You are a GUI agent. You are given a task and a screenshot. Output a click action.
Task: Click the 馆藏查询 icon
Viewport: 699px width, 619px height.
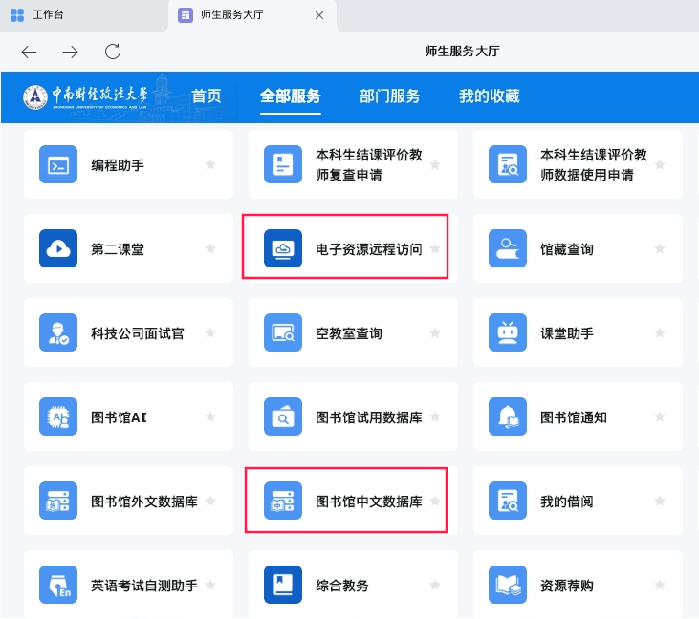[507, 248]
